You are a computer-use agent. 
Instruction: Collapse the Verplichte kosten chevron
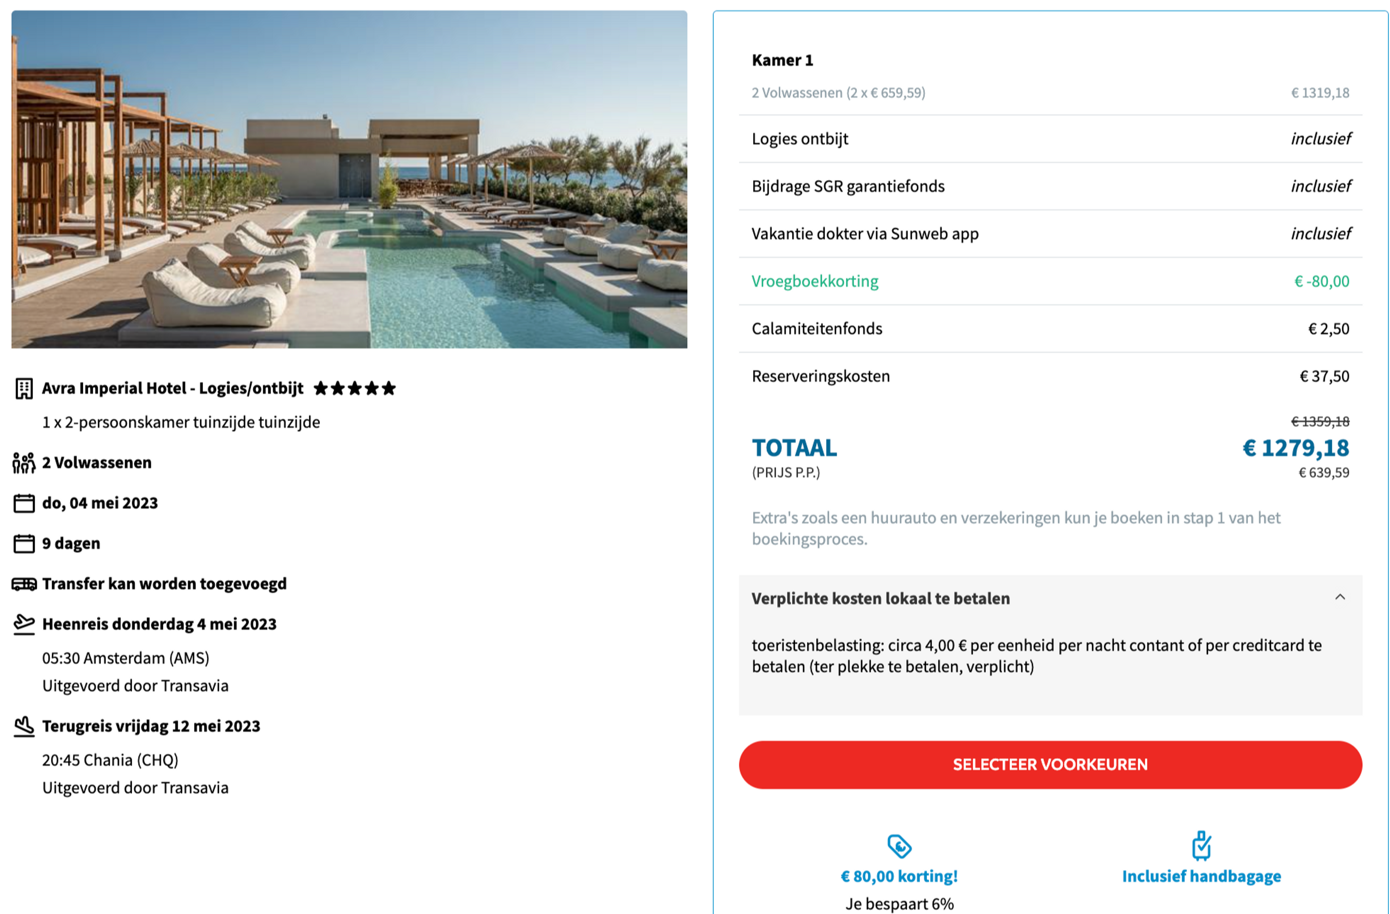pyautogui.click(x=1340, y=597)
